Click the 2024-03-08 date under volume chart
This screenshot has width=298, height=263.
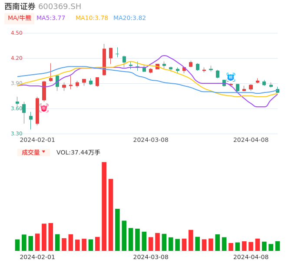pos(151,257)
